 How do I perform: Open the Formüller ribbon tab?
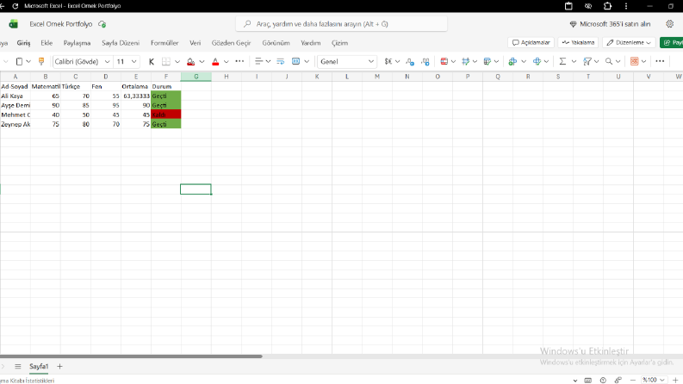click(165, 43)
